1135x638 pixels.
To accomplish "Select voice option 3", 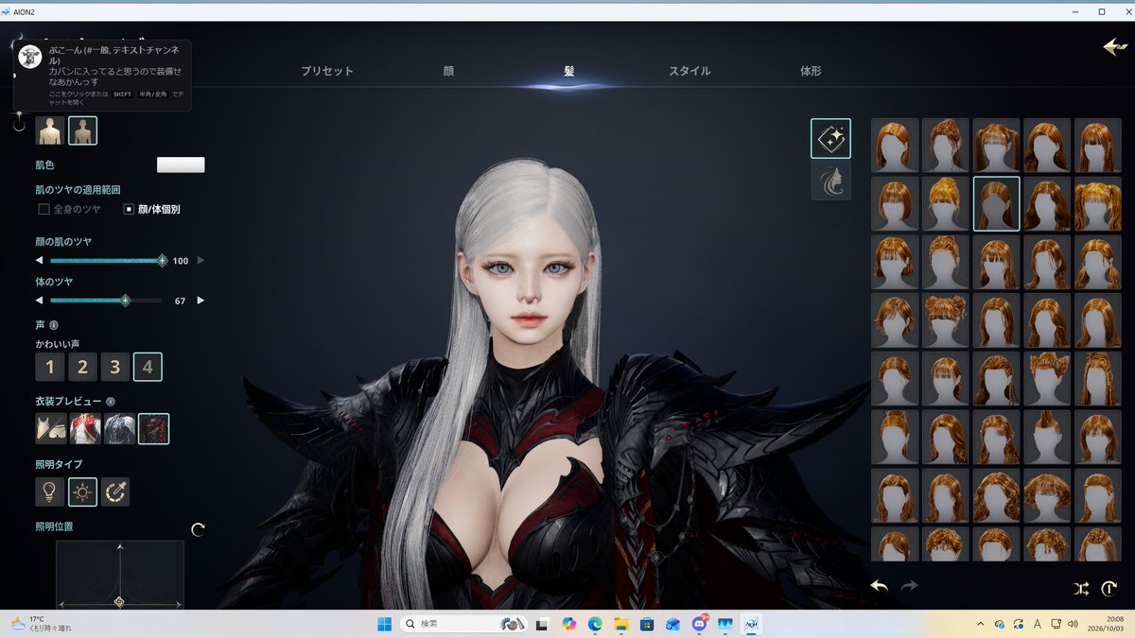I will tap(115, 367).
